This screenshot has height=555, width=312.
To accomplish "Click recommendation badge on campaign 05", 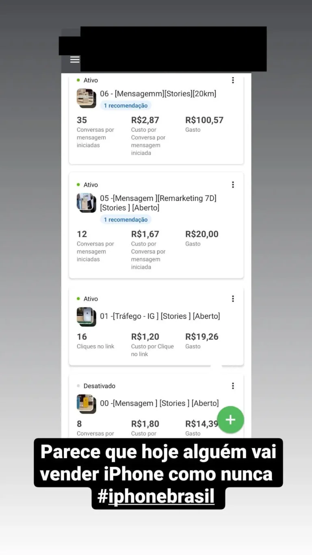I will pos(126,220).
